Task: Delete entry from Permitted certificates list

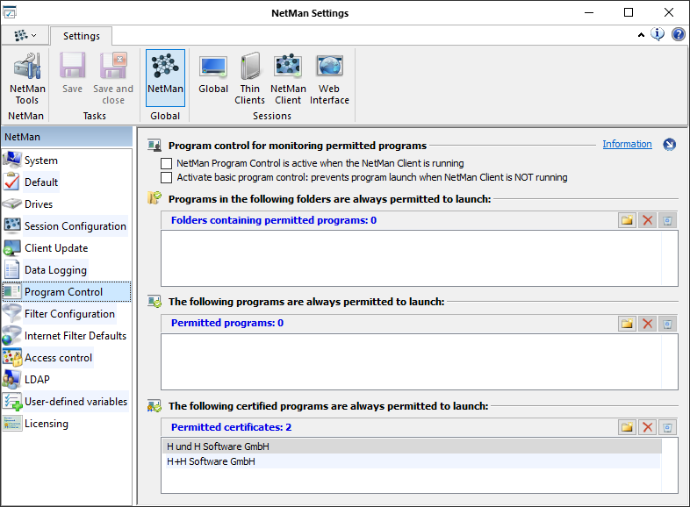Action: coord(648,427)
